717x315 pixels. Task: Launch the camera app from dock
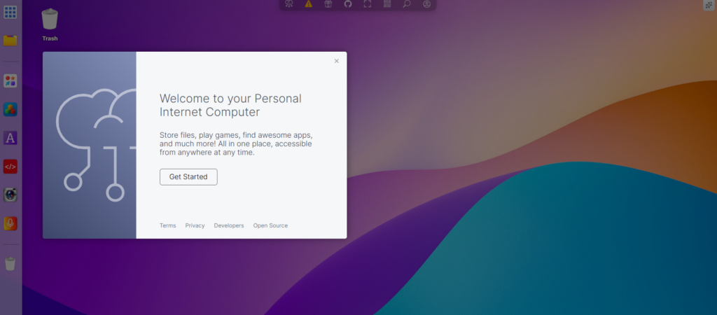click(x=11, y=195)
